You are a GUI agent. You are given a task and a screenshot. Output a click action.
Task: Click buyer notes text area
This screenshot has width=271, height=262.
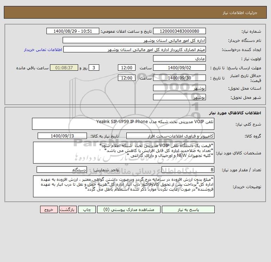(124, 186)
